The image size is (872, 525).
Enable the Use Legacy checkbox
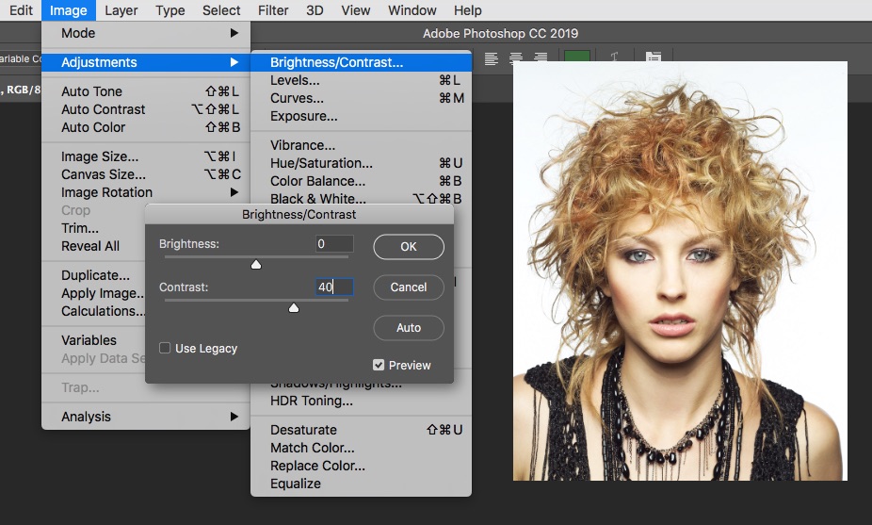[165, 348]
